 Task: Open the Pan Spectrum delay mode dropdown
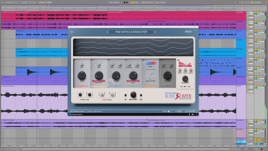click(133, 80)
